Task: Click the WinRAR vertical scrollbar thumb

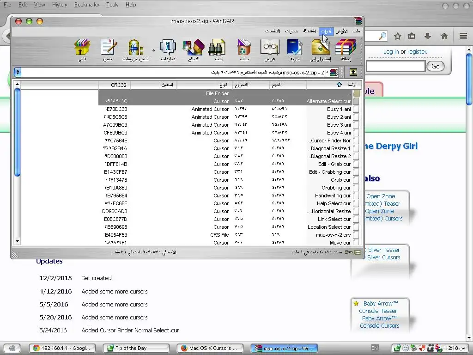Action: coord(17,132)
